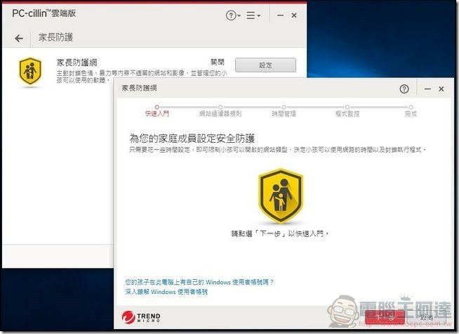This screenshot has width=459, height=334.
Task: Click the 關閉 status text for 家長防護網
Action: coord(218,62)
